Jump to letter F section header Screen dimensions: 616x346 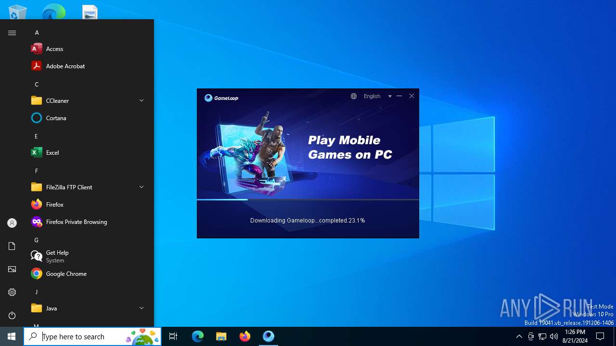tap(36, 171)
